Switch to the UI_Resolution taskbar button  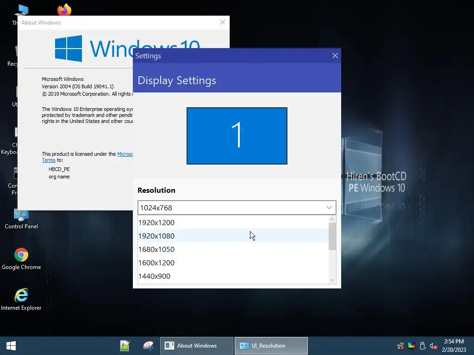(x=271, y=346)
